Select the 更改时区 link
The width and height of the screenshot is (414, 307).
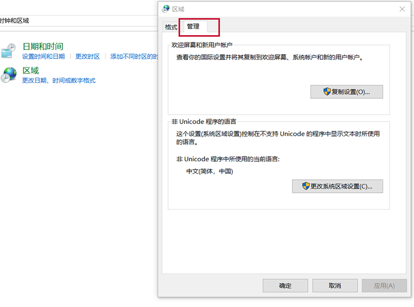(x=87, y=56)
